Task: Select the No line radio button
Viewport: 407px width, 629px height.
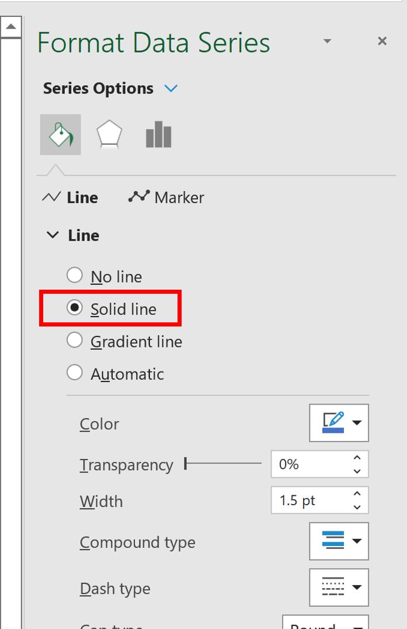Action: pyautogui.click(x=75, y=276)
